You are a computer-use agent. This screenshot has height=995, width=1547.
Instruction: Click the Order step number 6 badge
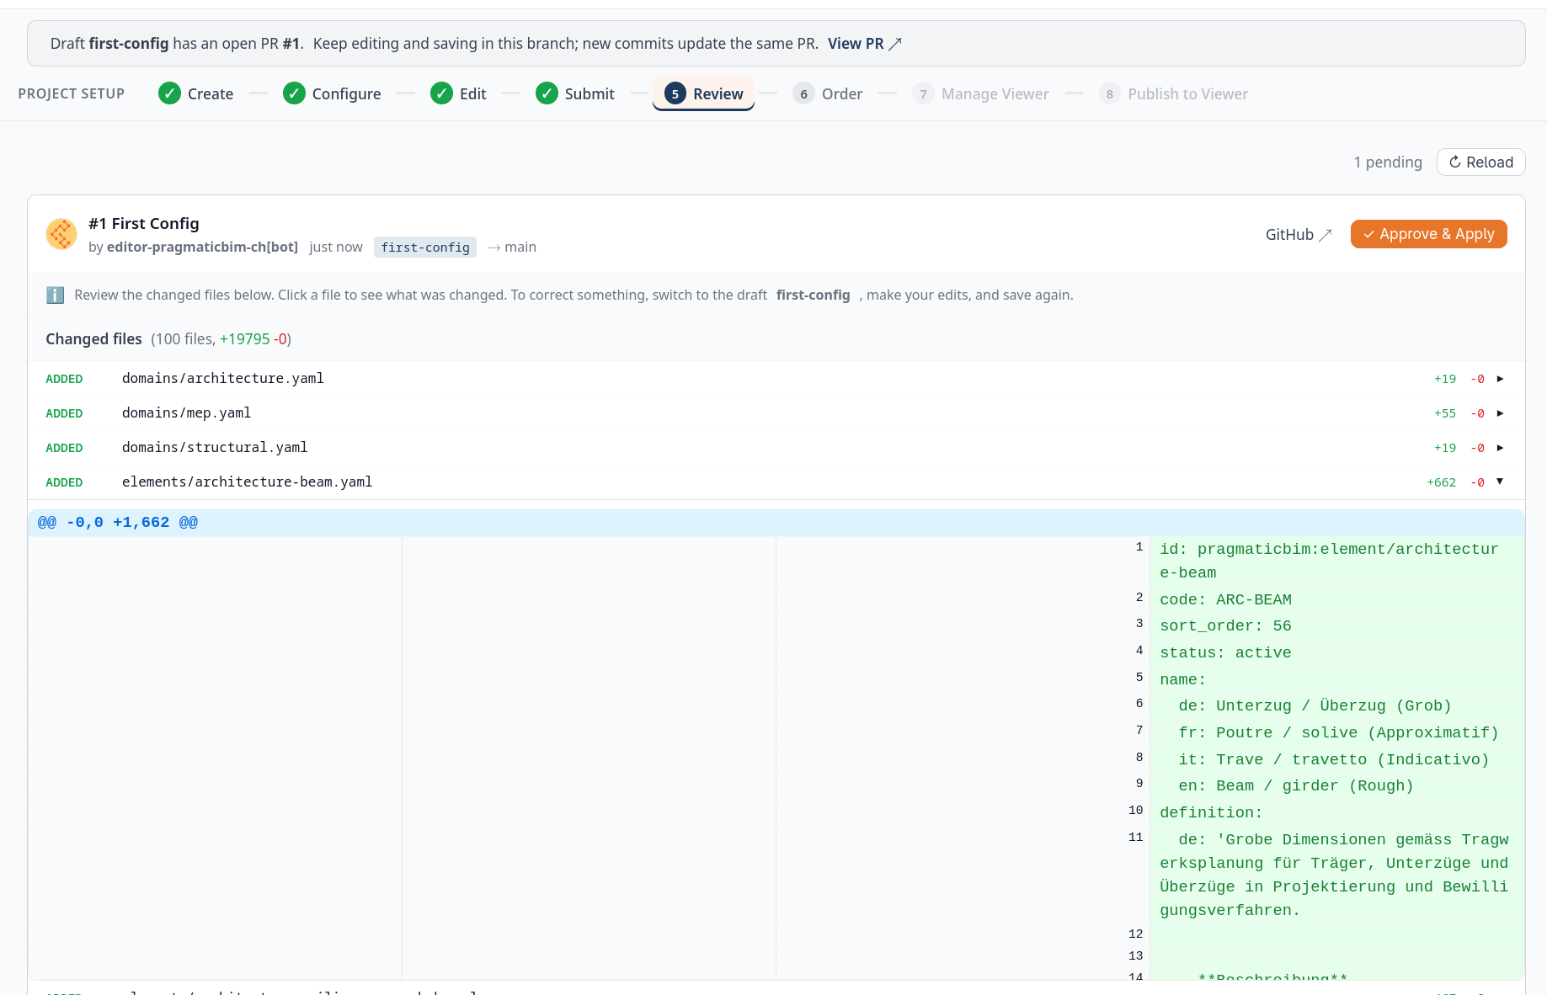click(x=803, y=93)
